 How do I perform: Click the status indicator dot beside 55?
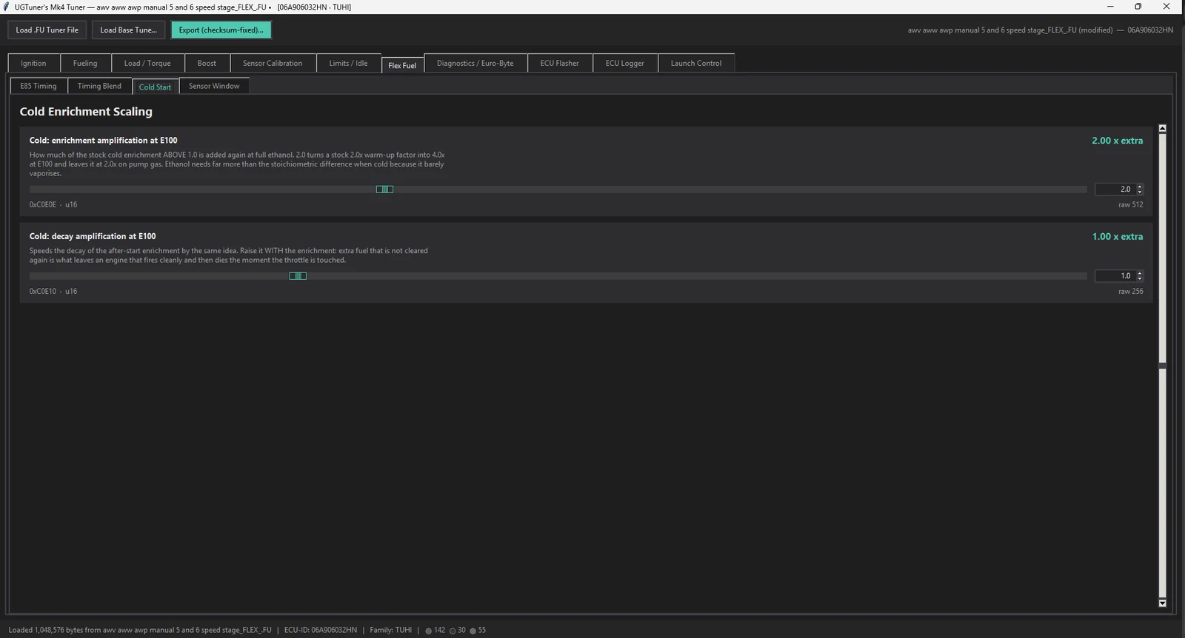(x=473, y=631)
